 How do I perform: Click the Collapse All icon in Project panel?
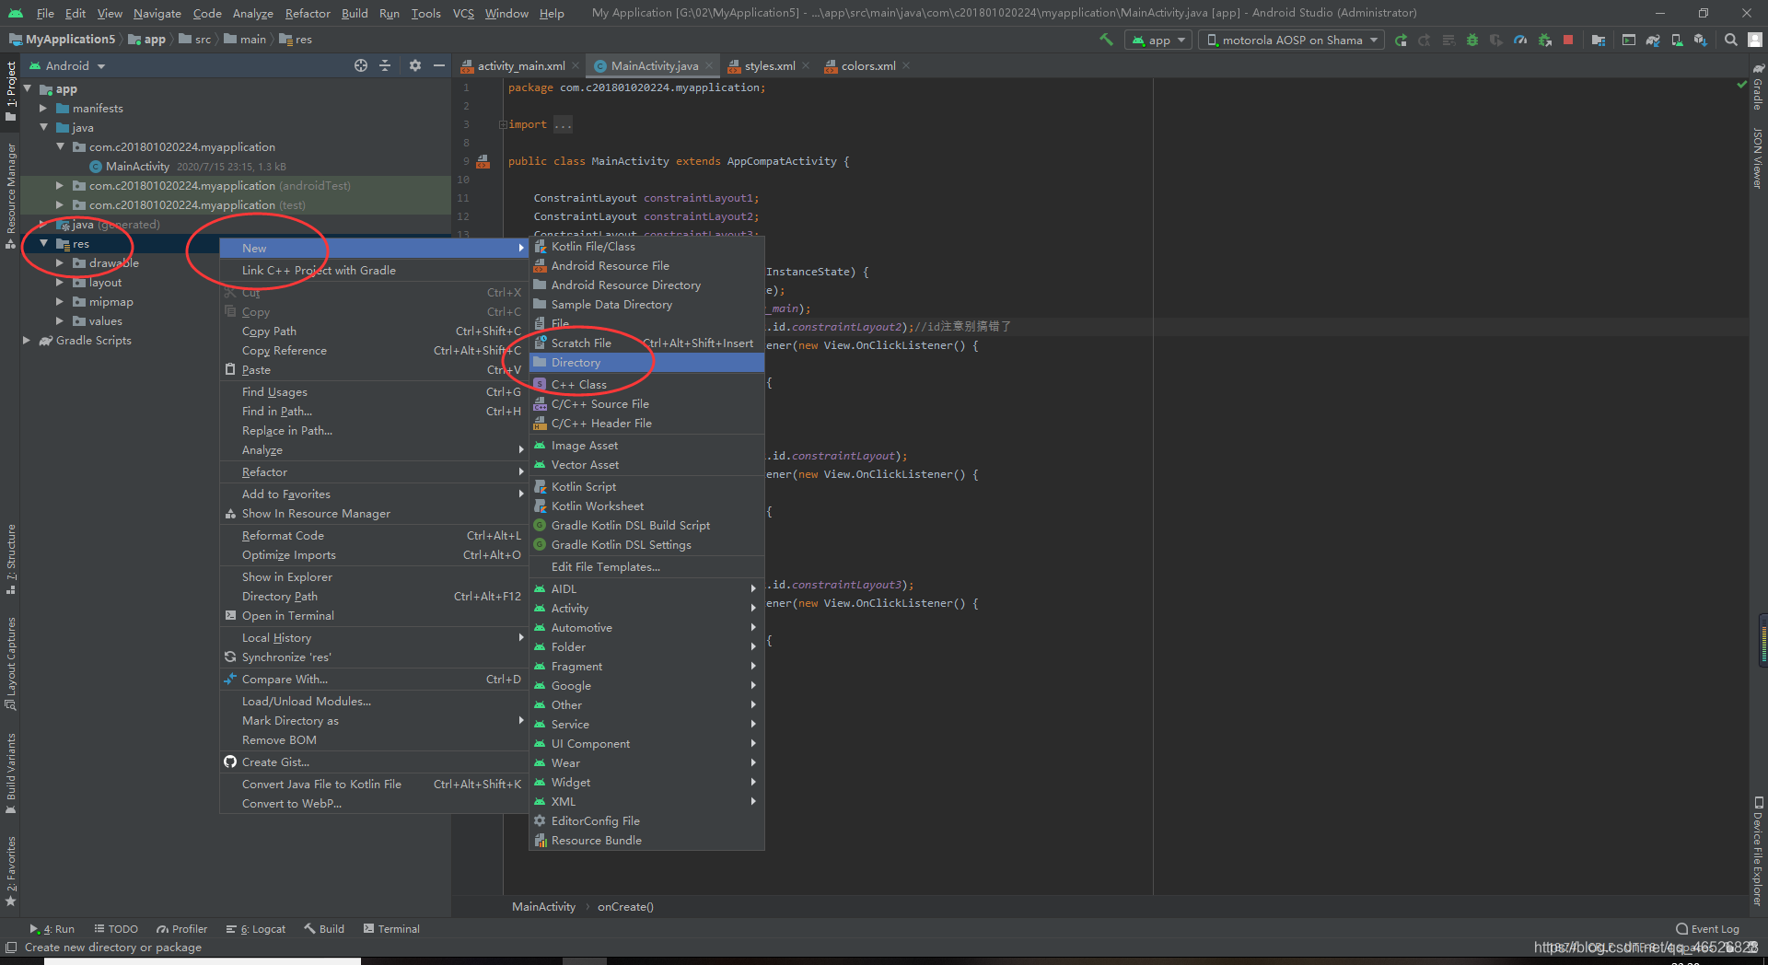point(385,65)
